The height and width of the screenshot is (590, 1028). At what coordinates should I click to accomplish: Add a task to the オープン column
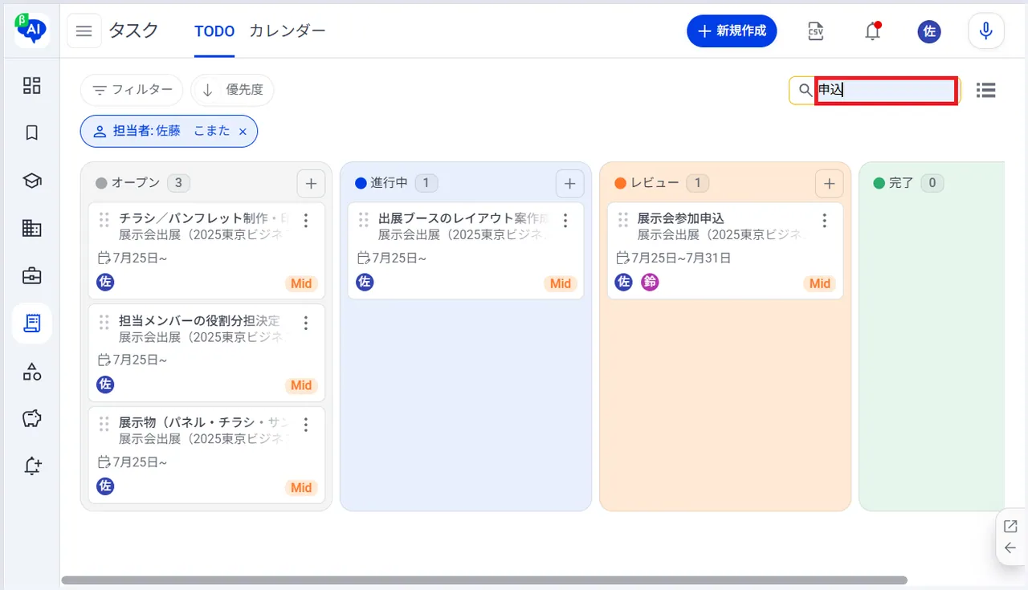[311, 184]
